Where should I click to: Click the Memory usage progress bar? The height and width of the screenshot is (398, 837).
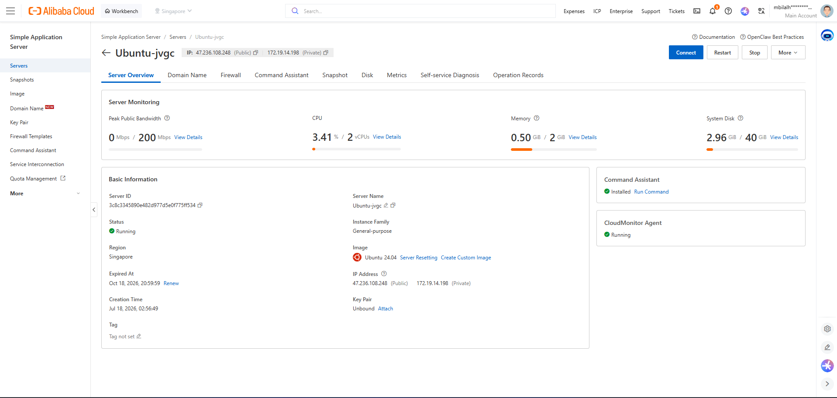554,150
